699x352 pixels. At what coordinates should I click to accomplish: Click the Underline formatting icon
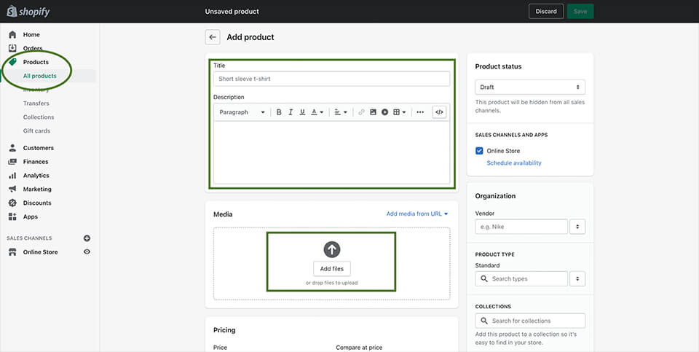302,112
